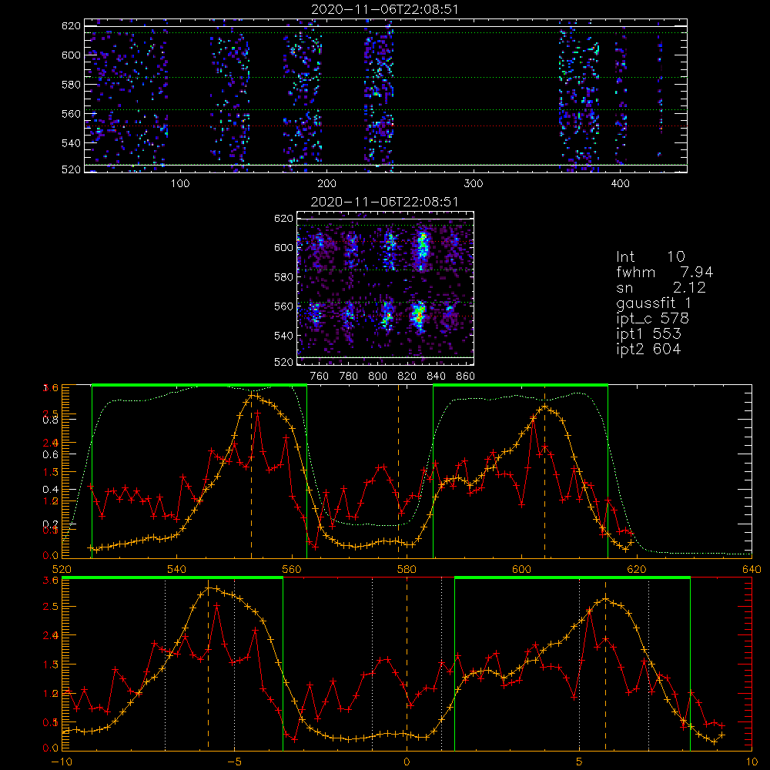Click x-axis label 800 under middle image

point(377,377)
